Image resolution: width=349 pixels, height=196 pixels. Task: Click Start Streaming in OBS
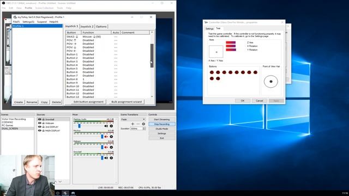pyautogui.click(x=162, y=120)
